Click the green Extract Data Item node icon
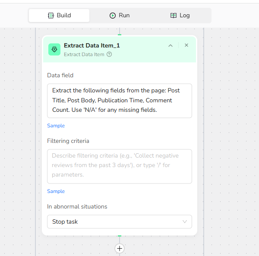This screenshot has height=256, width=259. pos(54,49)
